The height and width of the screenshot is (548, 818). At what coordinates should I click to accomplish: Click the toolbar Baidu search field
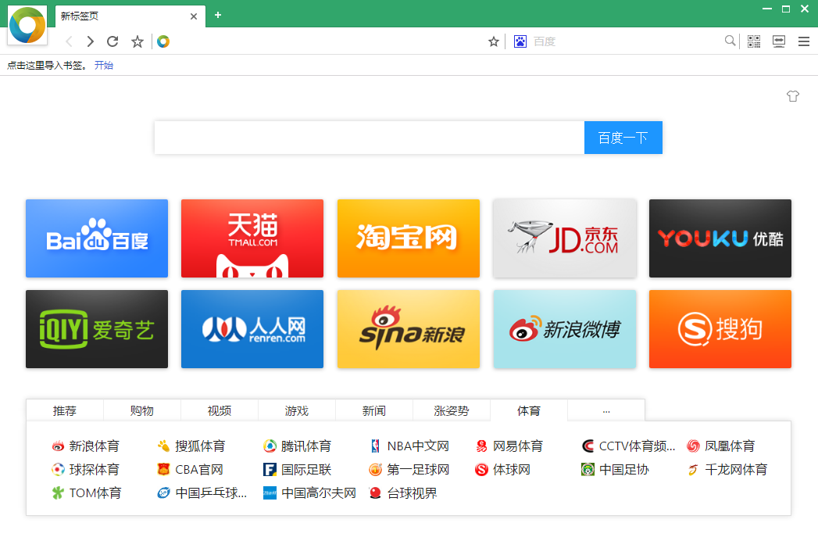point(626,41)
